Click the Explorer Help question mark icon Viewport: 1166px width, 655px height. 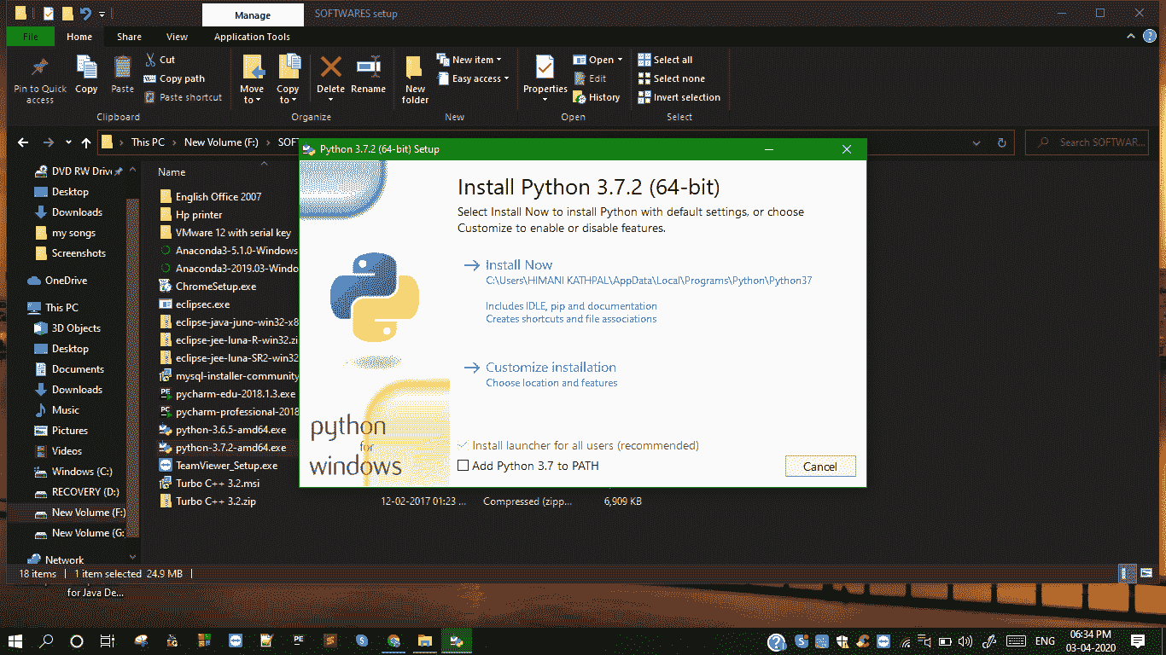1151,37
